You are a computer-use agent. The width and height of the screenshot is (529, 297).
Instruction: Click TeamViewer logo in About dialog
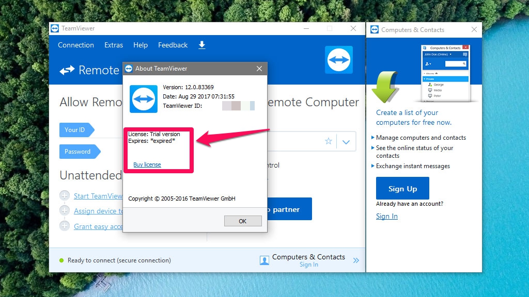click(x=143, y=98)
